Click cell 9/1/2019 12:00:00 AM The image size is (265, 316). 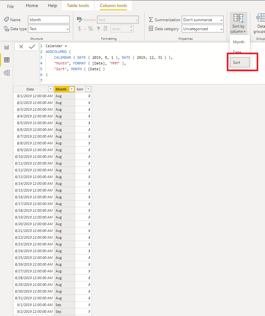click(x=34, y=305)
